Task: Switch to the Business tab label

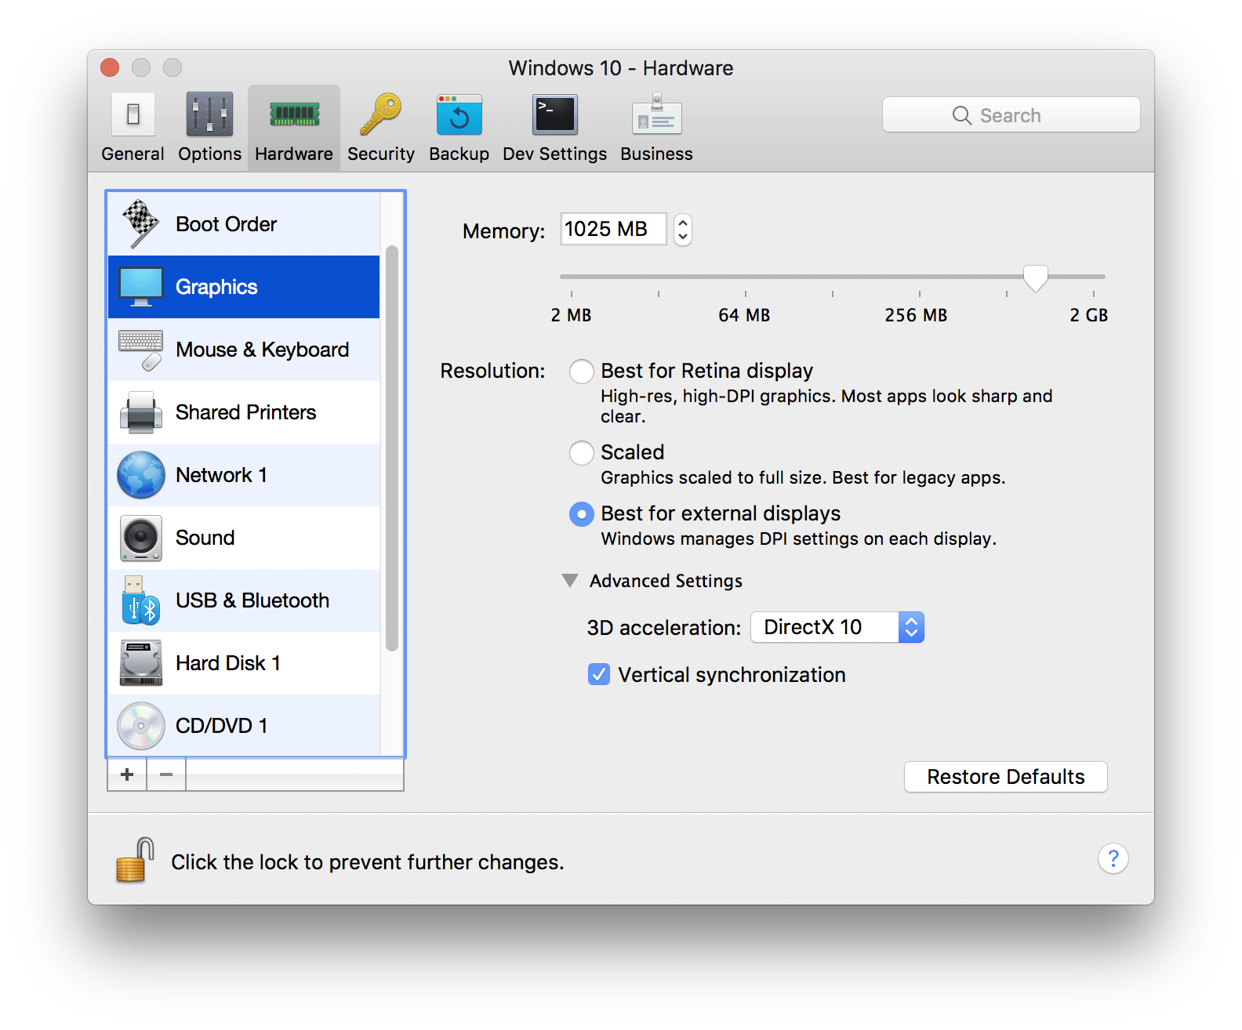Action: click(x=656, y=154)
